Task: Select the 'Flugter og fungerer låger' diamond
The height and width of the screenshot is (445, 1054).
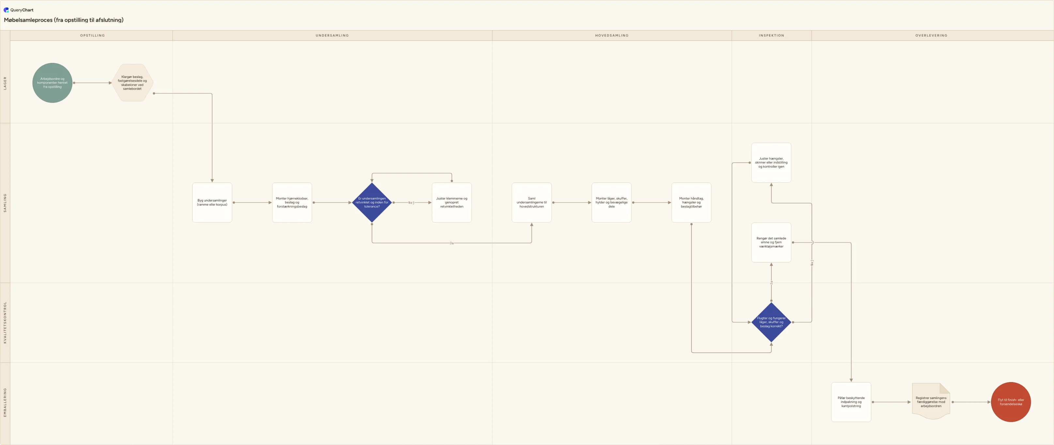Action: 771,322
